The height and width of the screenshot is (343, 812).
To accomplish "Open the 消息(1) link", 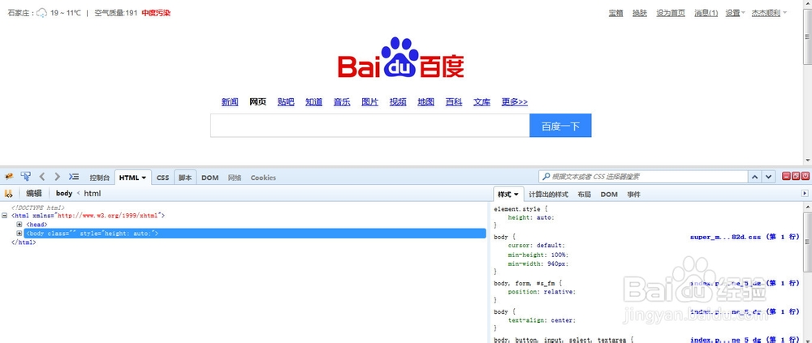I will click(x=706, y=14).
